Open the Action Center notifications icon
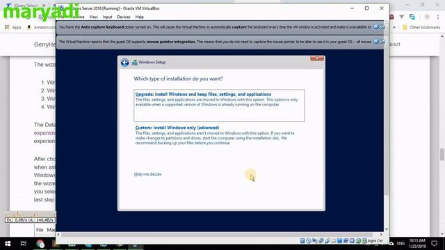This screenshot has height=250, width=445. [x=434, y=243]
